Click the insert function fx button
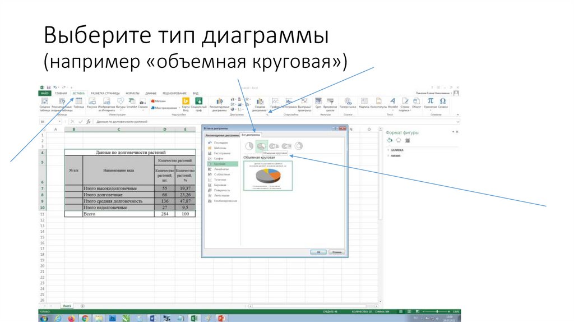 click(88, 121)
